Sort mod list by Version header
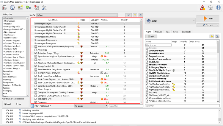The image size is (223, 126). click(104, 20)
